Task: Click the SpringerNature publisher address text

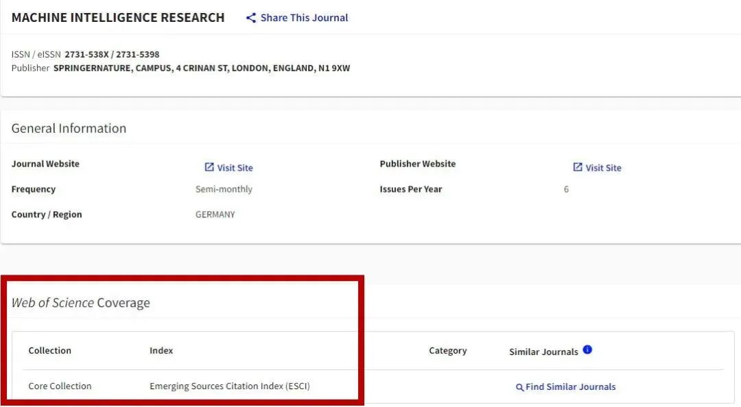Action: pyautogui.click(x=202, y=68)
